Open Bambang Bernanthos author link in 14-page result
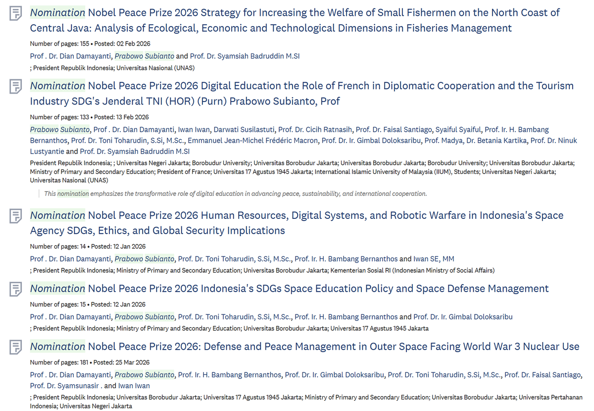This screenshot has height=411, width=594. (x=346, y=258)
